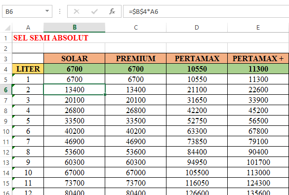Select the green 6700 cell under SOLAR
Image resolution: width=289 pixels, height=195 pixels.
tap(75, 69)
